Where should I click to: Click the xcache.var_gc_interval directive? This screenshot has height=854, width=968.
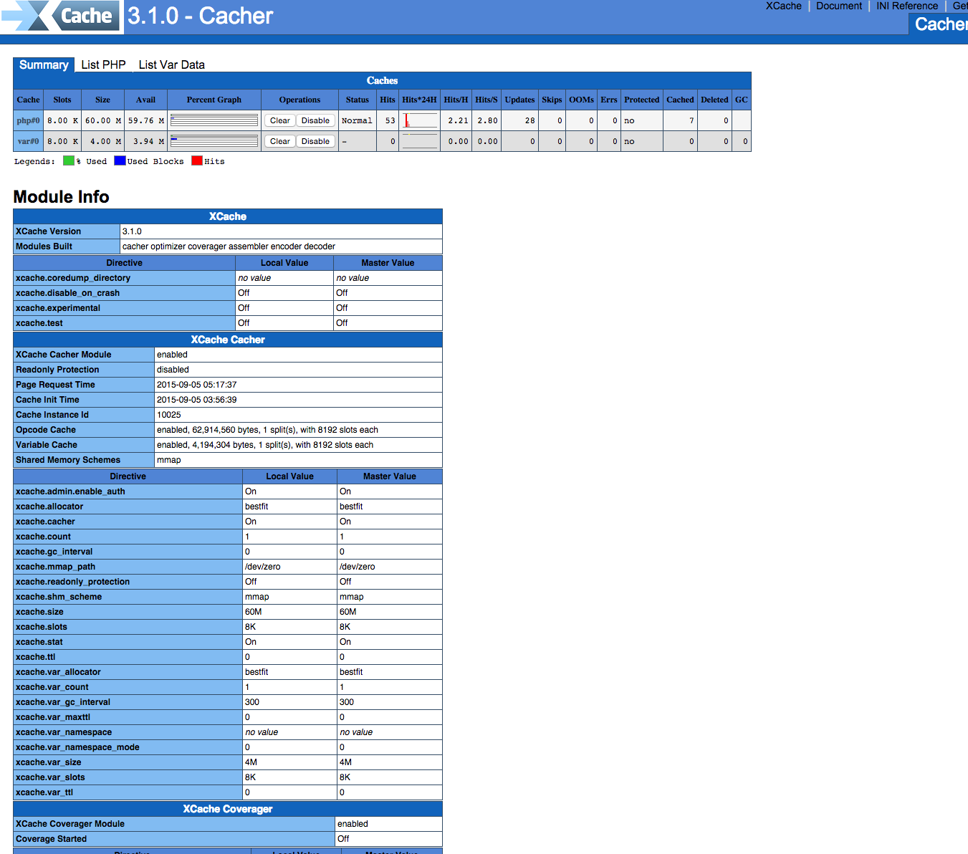click(x=63, y=702)
